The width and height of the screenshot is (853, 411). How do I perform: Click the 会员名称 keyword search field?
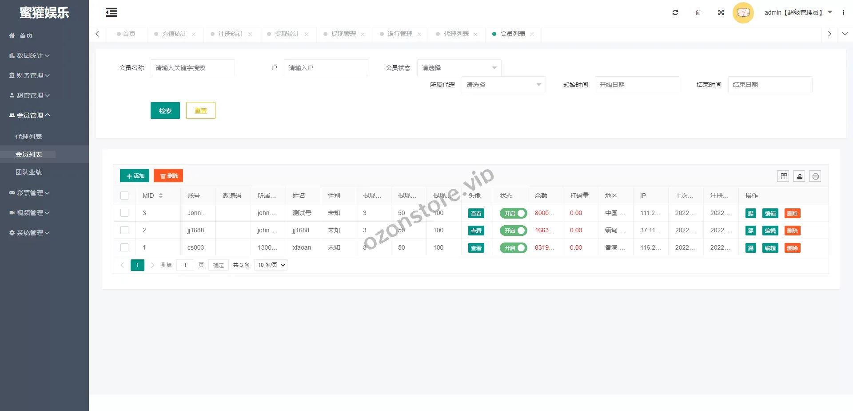(x=192, y=68)
